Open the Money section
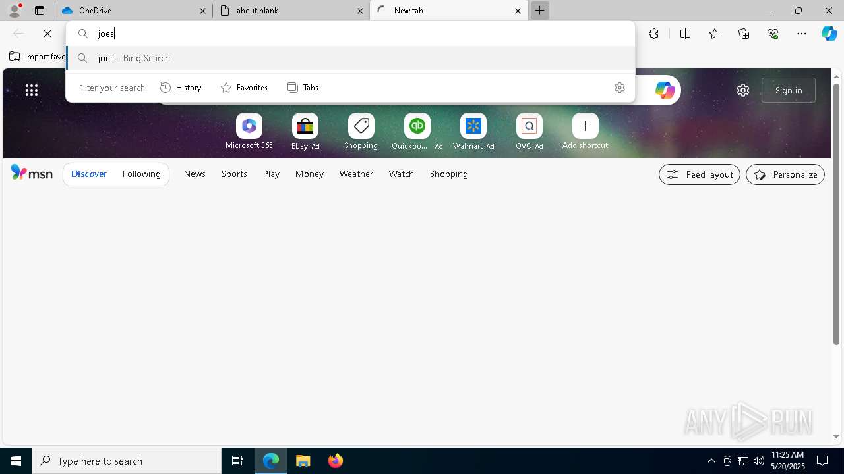 coord(309,174)
